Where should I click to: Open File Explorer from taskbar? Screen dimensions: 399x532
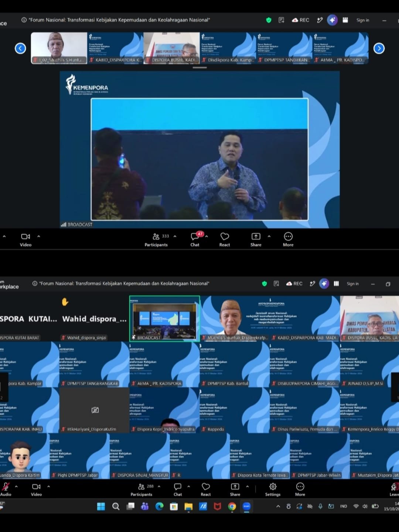(188, 507)
